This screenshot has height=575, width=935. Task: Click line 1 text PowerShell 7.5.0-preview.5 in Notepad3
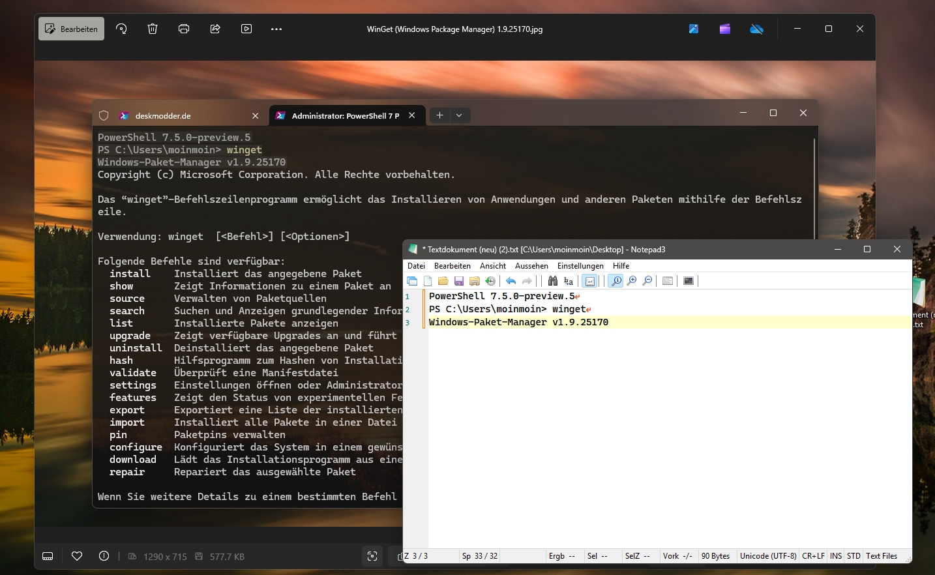[x=501, y=296]
